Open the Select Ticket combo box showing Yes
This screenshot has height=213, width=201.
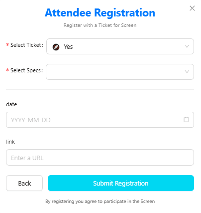coord(120,46)
